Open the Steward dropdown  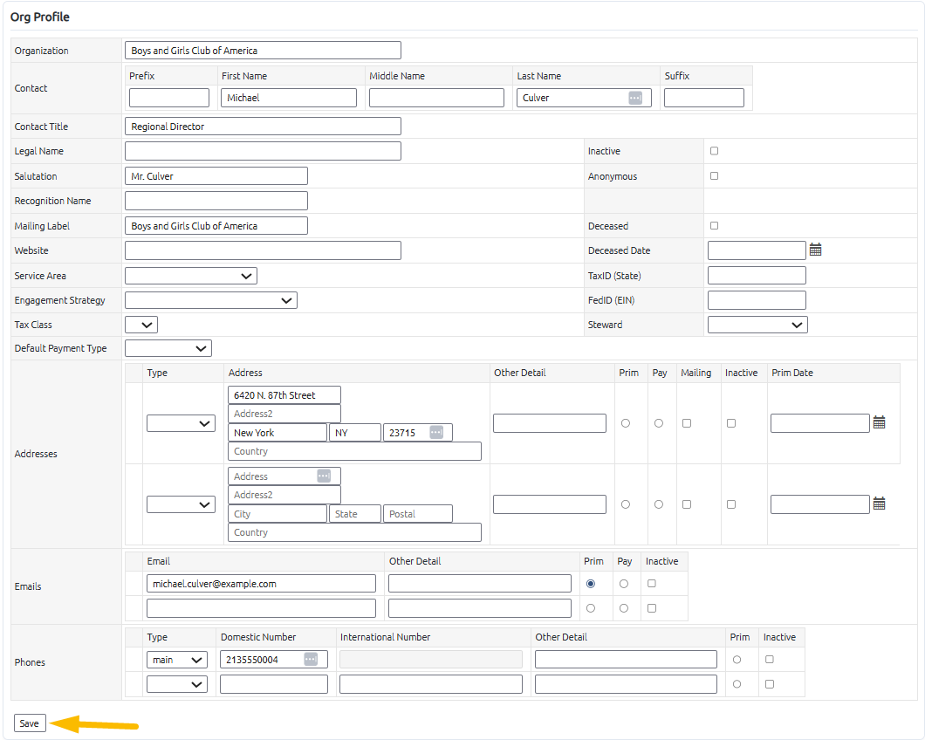pyautogui.click(x=757, y=325)
